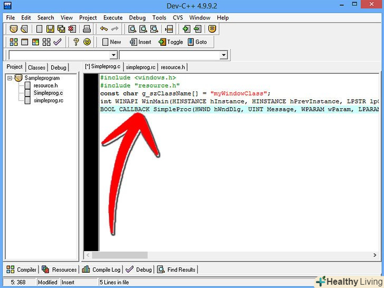Open the Window menu

pyautogui.click(x=199, y=17)
